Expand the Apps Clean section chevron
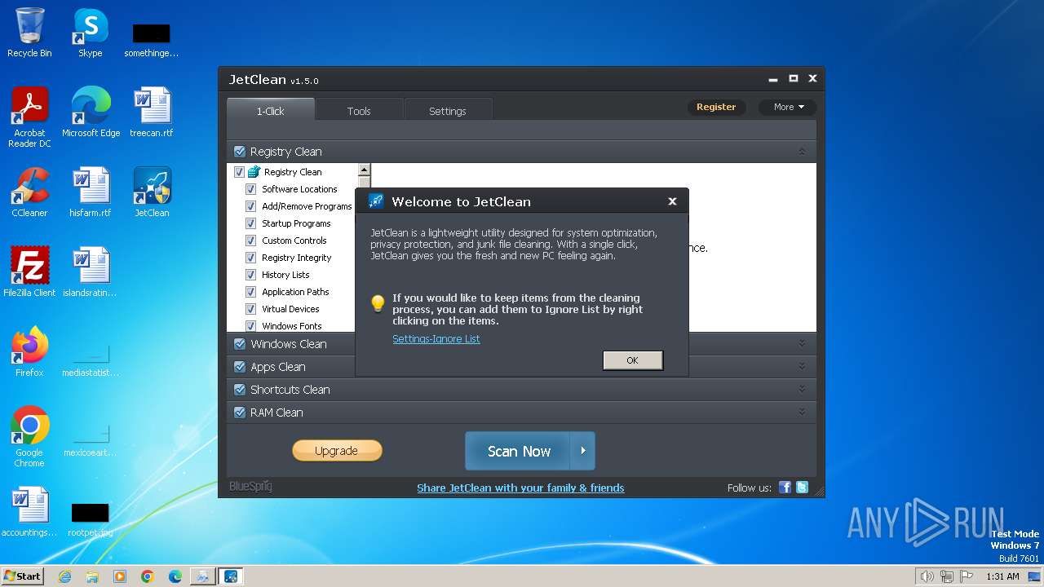The height and width of the screenshot is (587, 1044). tap(802, 366)
